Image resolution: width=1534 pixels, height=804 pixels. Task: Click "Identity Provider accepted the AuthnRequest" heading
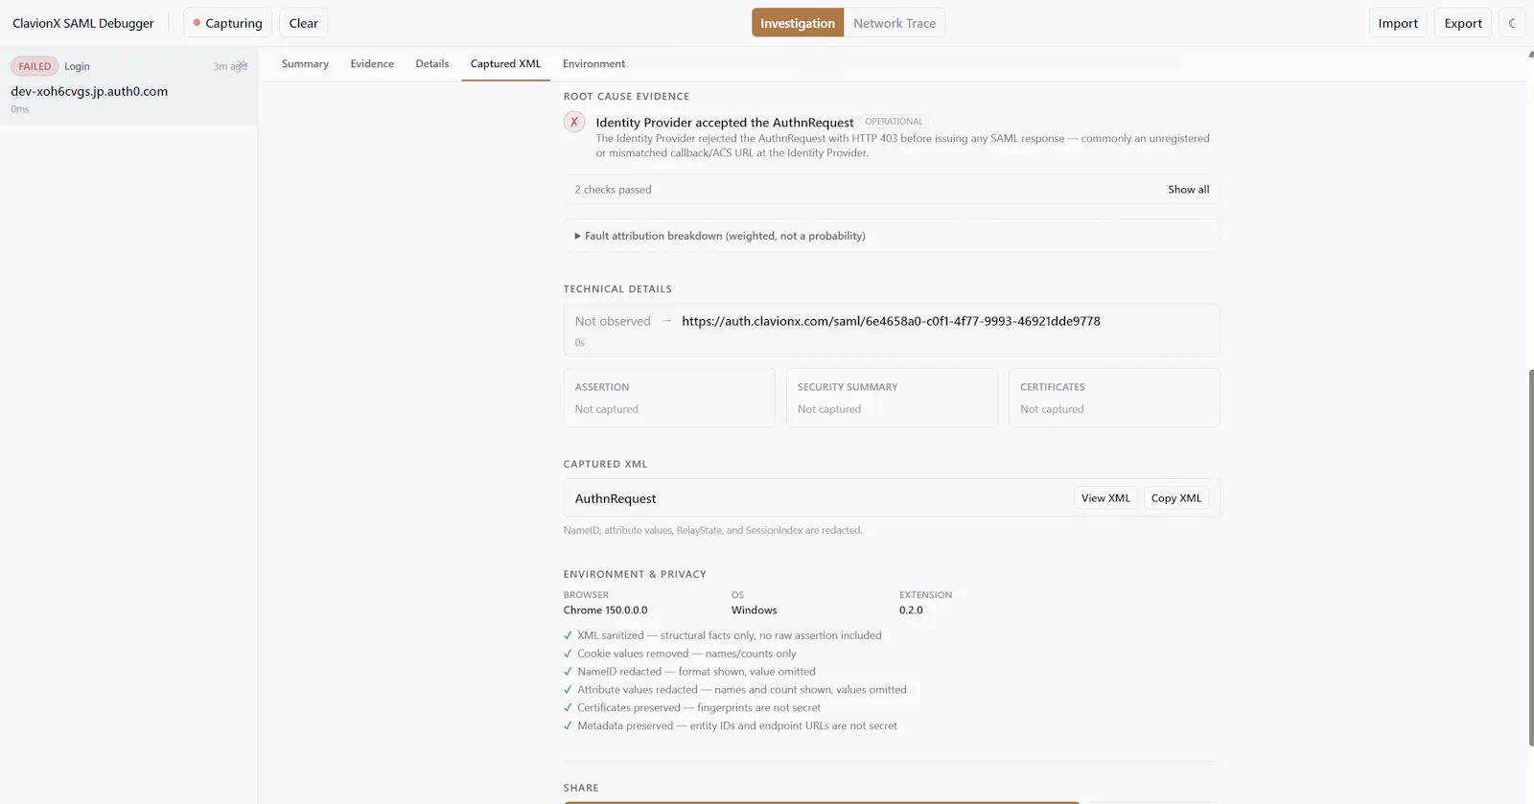point(725,123)
